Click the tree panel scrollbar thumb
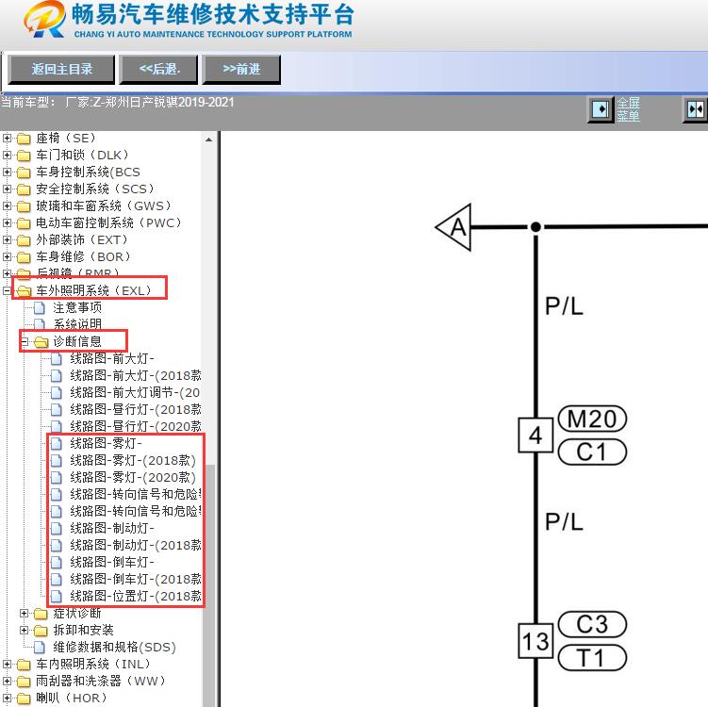 click(x=208, y=585)
